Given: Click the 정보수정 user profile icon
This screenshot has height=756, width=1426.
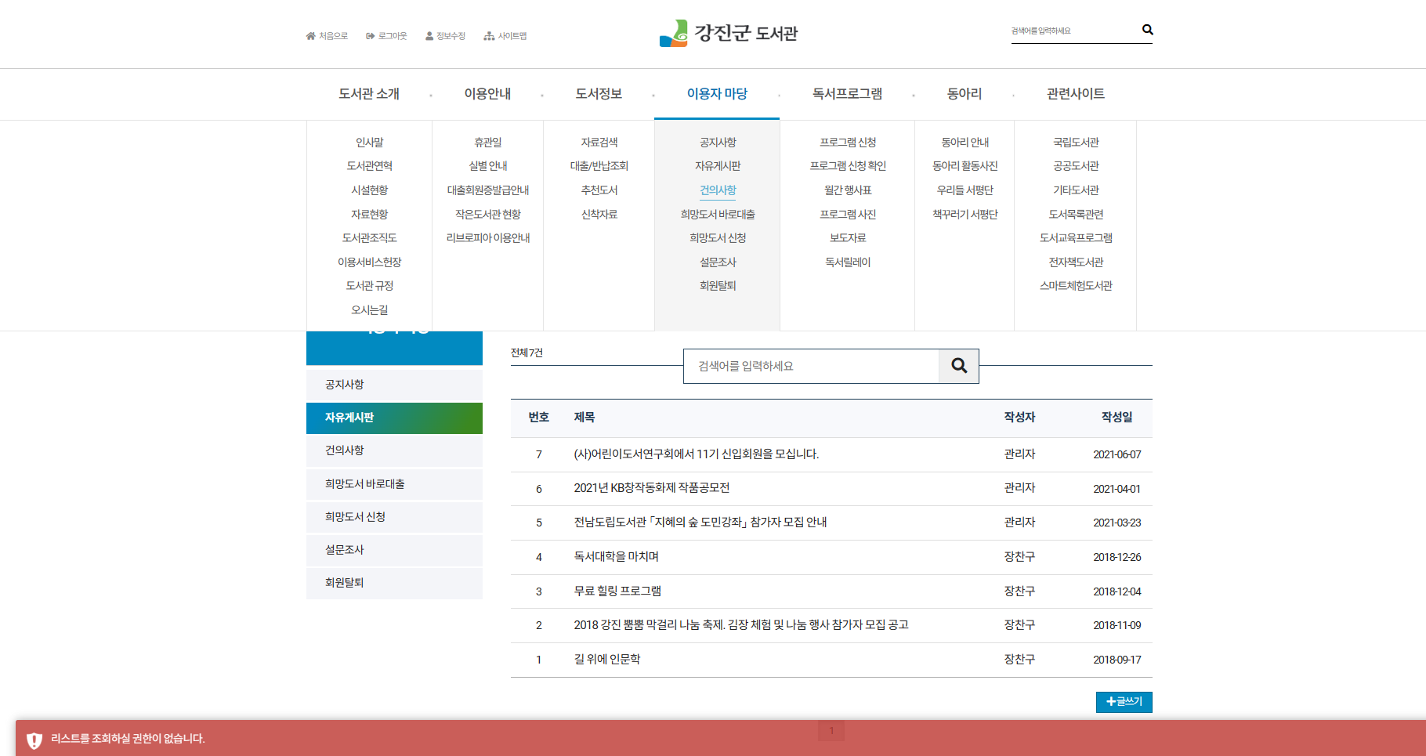Looking at the screenshot, I should click(x=429, y=36).
